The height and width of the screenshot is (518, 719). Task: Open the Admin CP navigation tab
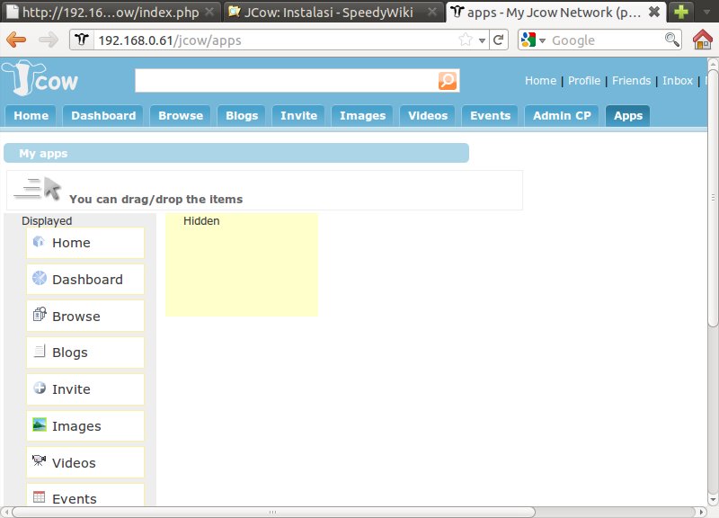tap(562, 116)
